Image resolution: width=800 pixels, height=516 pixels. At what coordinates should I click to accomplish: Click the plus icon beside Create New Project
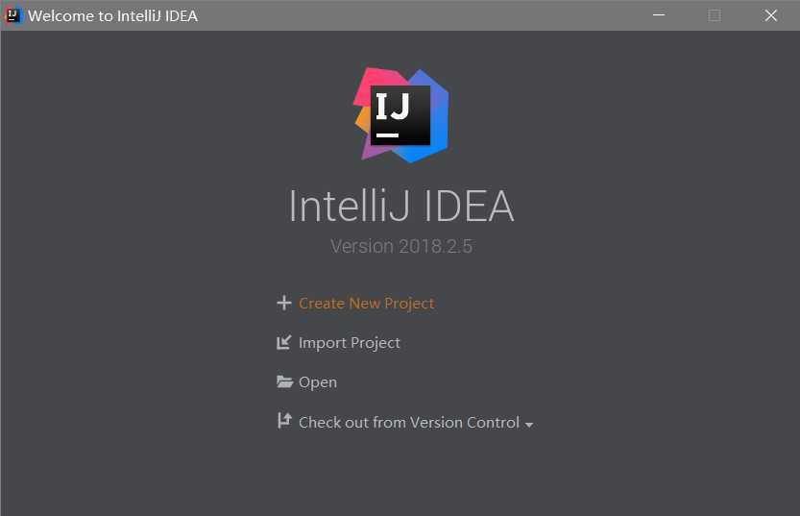point(284,303)
